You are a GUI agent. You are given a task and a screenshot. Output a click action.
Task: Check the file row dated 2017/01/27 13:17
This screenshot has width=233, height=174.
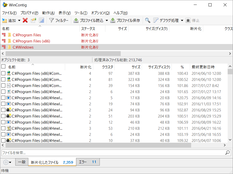tap(3, 92)
